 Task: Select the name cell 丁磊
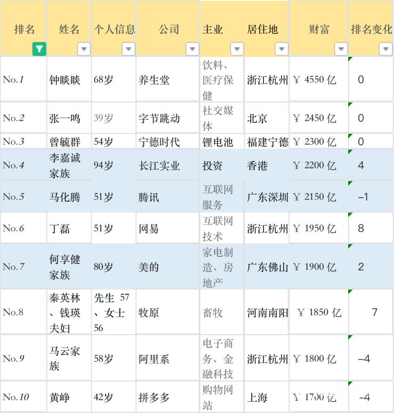coord(69,228)
